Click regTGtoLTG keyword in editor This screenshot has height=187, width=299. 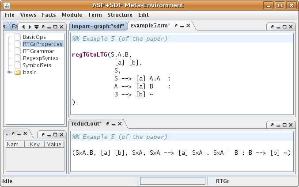pyautogui.click(x=90, y=55)
